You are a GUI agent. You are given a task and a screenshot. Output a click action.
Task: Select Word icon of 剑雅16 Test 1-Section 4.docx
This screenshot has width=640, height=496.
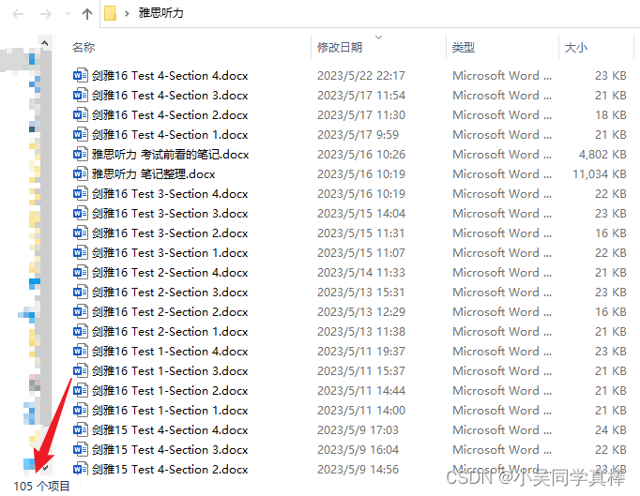coord(81,351)
